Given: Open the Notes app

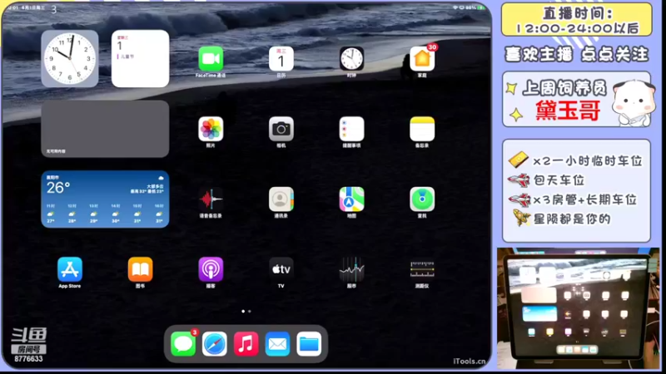Looking at the screenshot, I should pos(422,129).
